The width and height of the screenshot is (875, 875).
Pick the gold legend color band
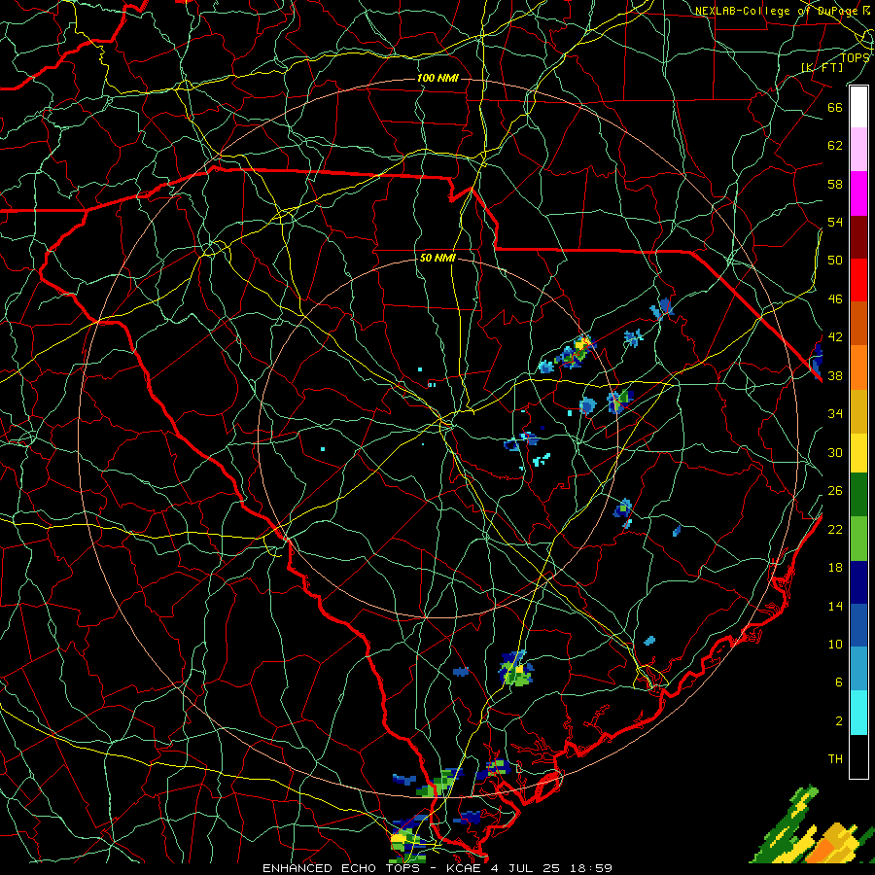[858, 411]
